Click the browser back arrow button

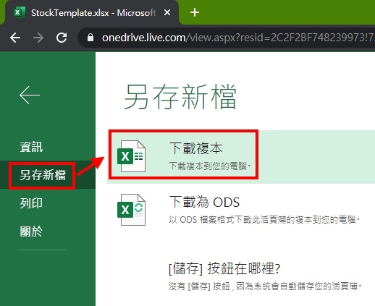click(x=15, y=38)
